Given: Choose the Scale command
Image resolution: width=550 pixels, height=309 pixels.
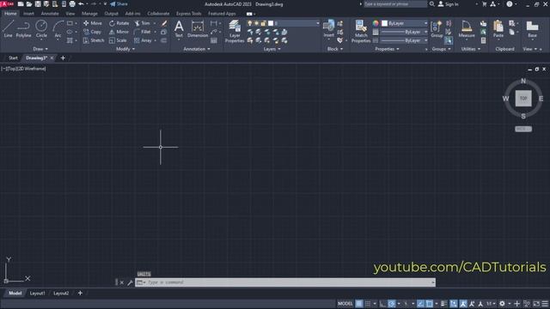Looking at the screenshot, I should tap(118, 40).
